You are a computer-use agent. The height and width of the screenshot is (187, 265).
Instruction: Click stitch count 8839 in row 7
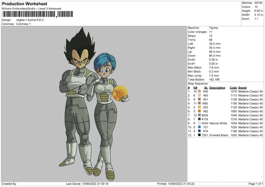(x=204, y=115)
